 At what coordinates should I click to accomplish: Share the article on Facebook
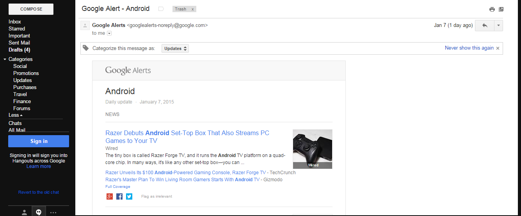pyautogui.click(x=119, y=196)
